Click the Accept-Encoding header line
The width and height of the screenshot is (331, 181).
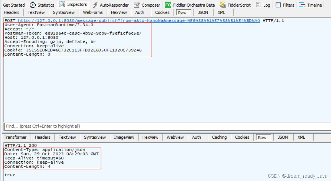50,42
